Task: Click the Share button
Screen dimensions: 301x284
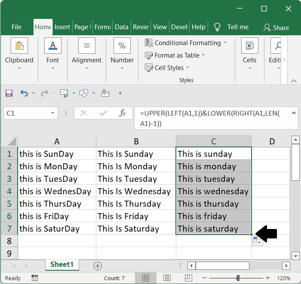Action: pyautogui.click(x=276, y=27)
